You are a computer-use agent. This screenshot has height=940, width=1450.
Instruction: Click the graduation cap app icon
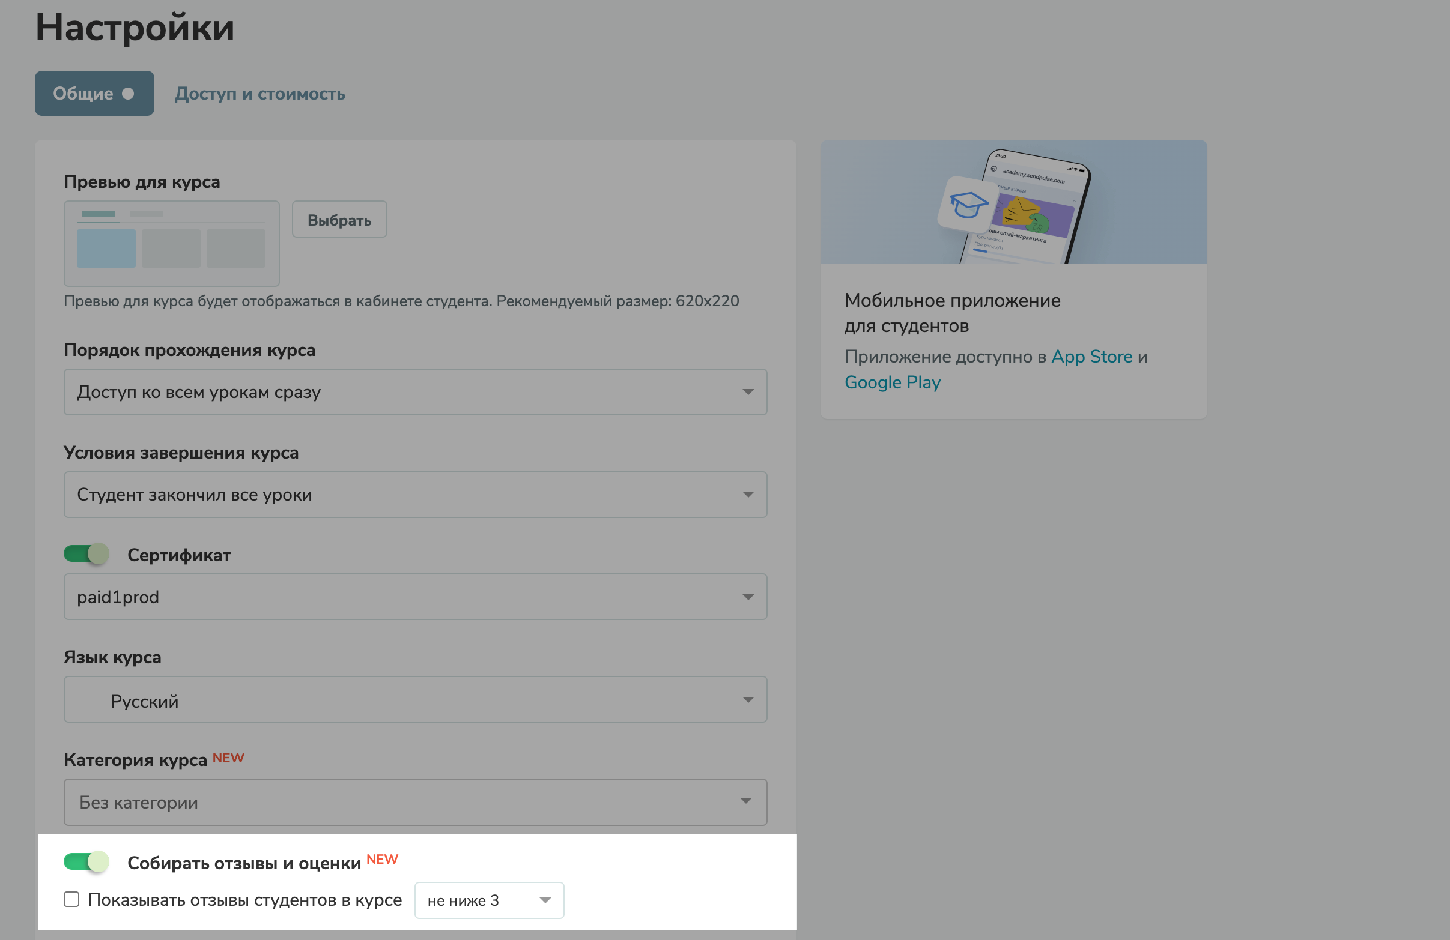(x=968, y=205)
